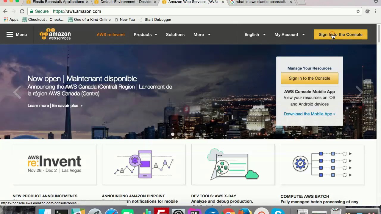
Task: Close the 'what is aws elastic beanstalk' tab
Action: coord(291,2)
